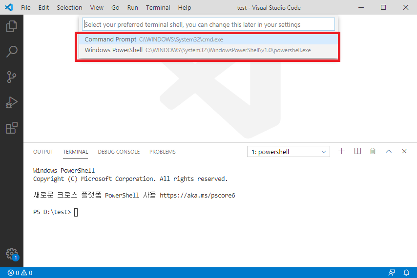The image size is (417, 278).
Task: Open the Go menu
Action: [x=115, y=8]
